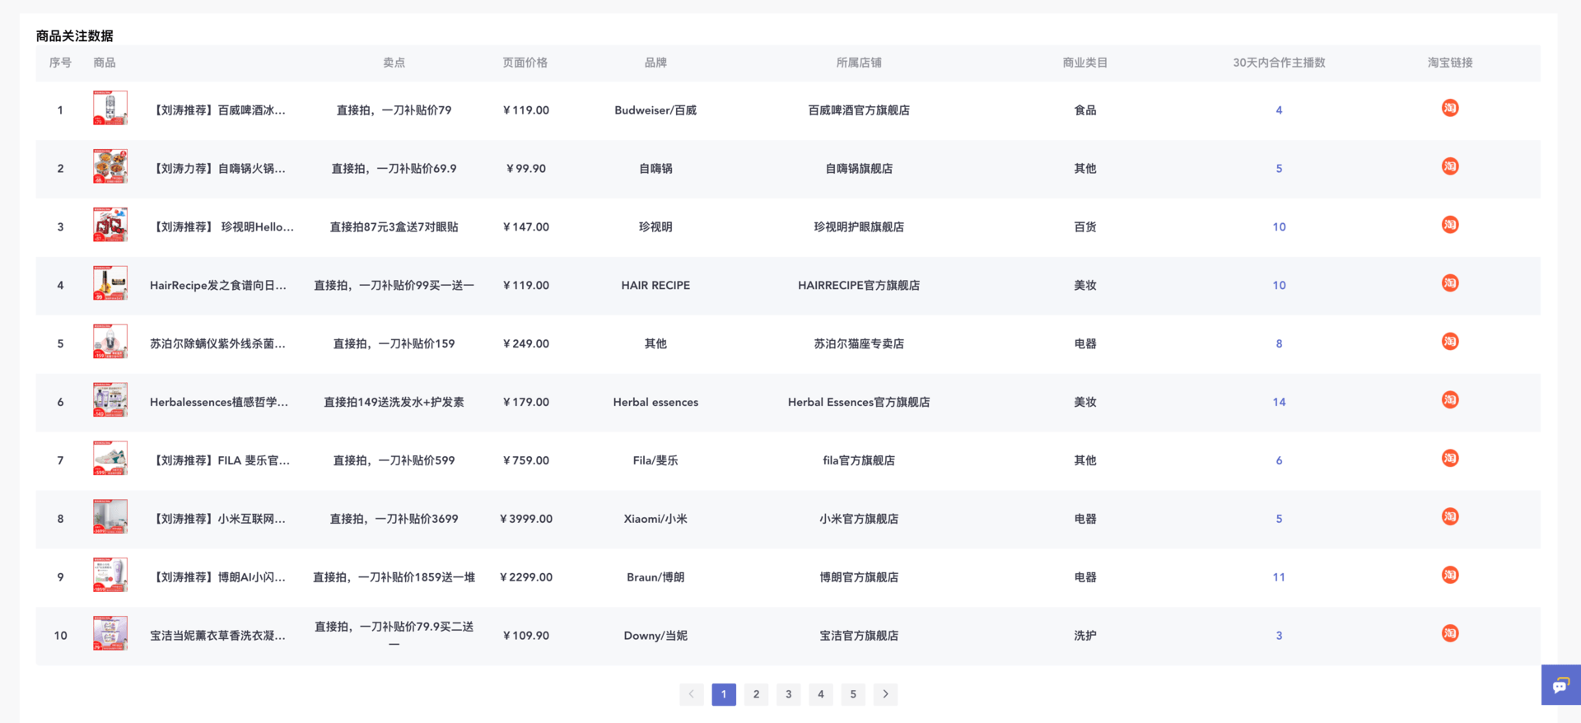The height and width of the screenshot is (723, 1581).
Task: Open Taobao link for 自嗨锅 row
Action: [x=1450, y=166]
